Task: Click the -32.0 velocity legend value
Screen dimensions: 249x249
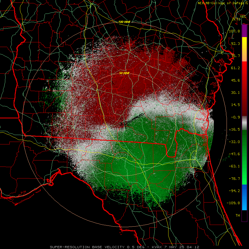Action: (x=234, y=142)
